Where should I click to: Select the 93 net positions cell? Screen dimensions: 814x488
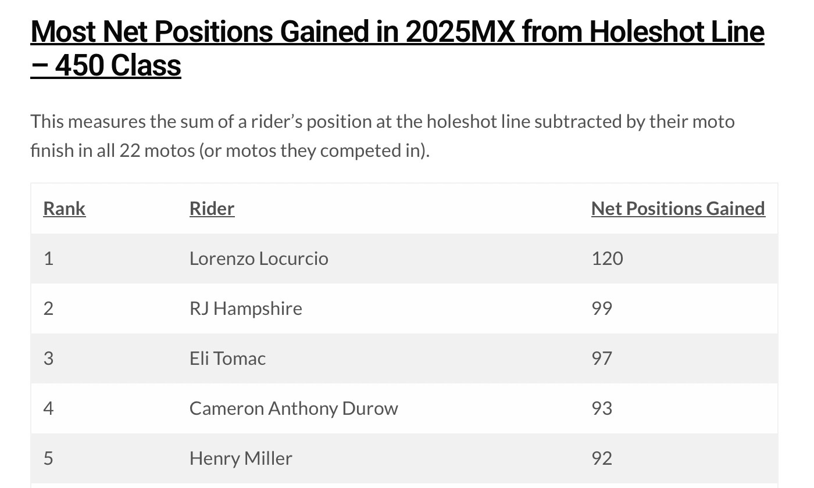click(x=602, y=408)
